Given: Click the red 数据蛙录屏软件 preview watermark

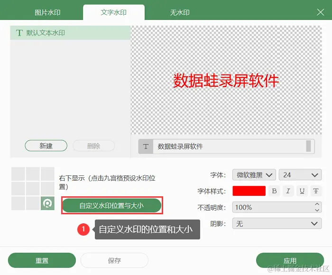Looking at the screenshot, I should (x=226, y=81).
